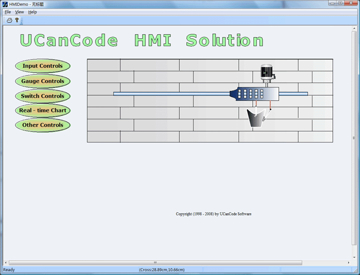Click the vertical scrollbar up arrow
Screen dimensions: 360x275
354,28
